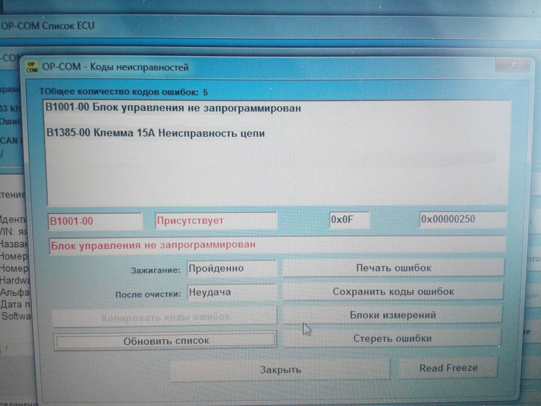Click the Зажигание field showing Пройденно
541x406 pixels.
coord(232,268)
